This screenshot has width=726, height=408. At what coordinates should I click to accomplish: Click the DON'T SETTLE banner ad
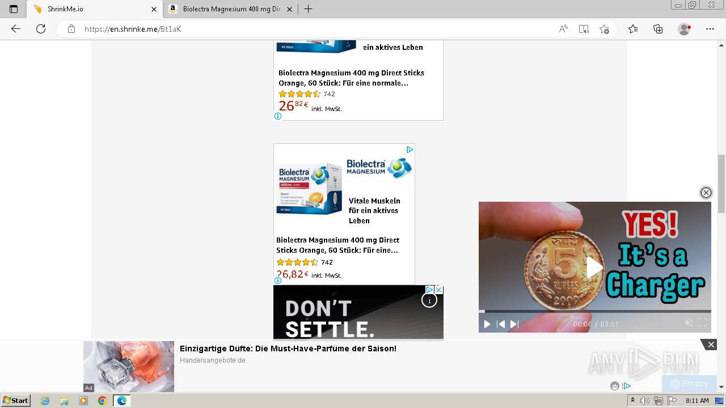(x=358, y=313)
